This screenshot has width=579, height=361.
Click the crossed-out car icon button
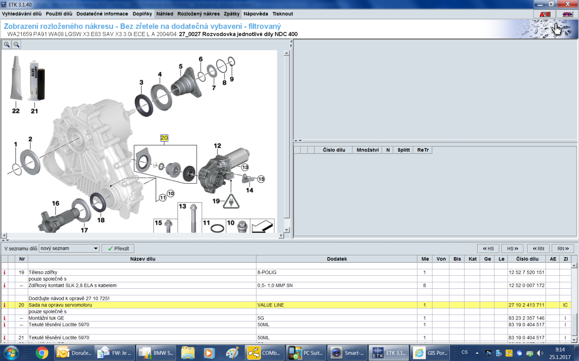click(x=567, y=14)
